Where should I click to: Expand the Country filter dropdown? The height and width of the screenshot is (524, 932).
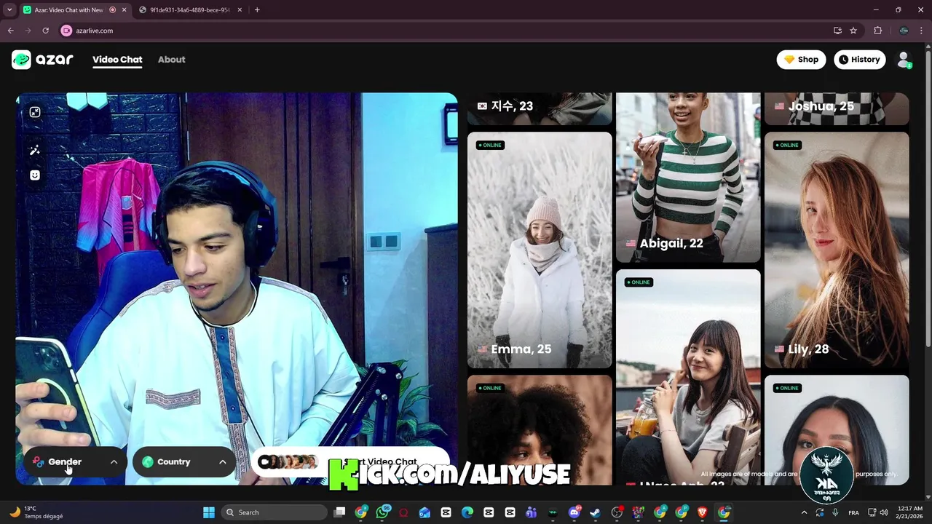(184, 461)
